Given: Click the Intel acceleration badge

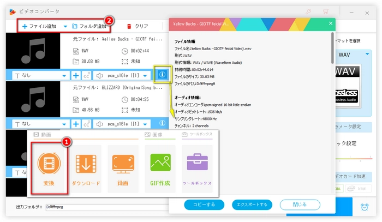Looking at the screenshot, I should tap(358, 188).
